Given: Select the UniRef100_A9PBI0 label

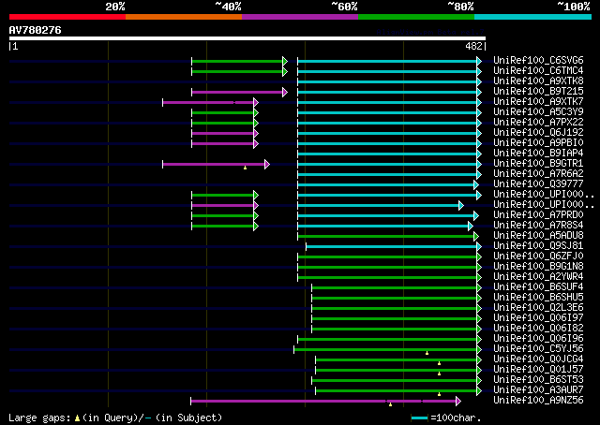Looking at the screenshot, I should coord(538,143).
